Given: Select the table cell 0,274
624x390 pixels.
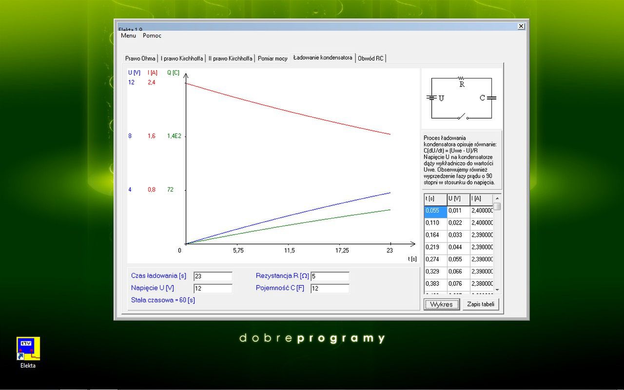Looking at the screenshot, I should 435,260.
